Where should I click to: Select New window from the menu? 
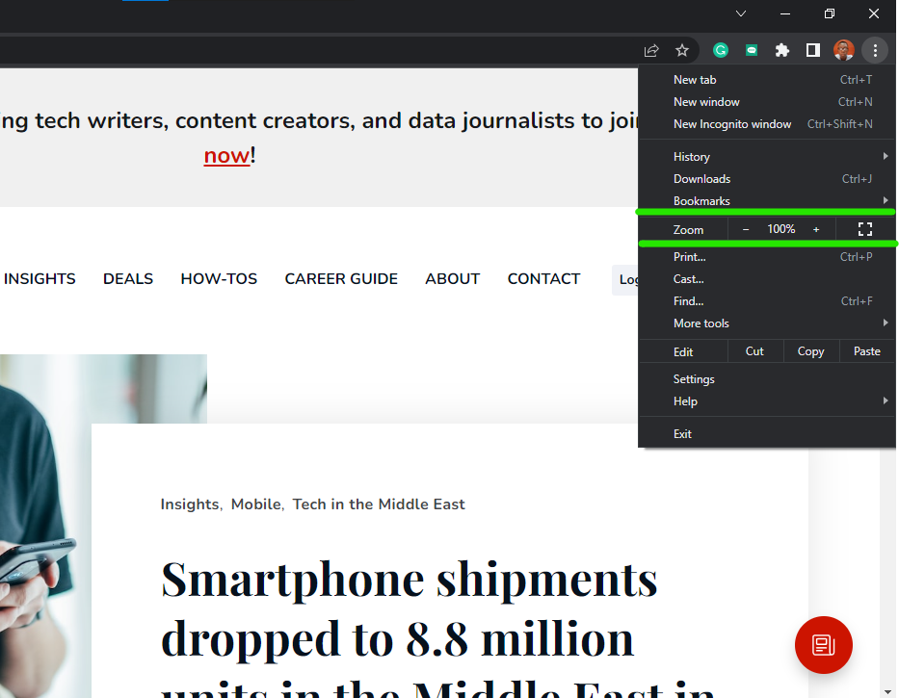[x=767, y=102]
